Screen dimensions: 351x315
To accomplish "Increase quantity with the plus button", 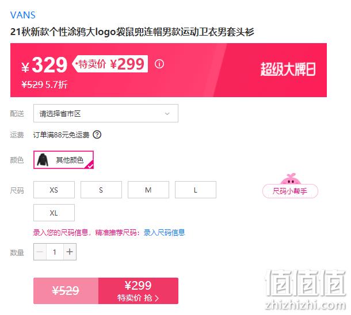I will coord(70,252).
